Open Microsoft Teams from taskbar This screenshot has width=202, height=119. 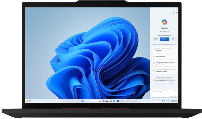[121, 101]
